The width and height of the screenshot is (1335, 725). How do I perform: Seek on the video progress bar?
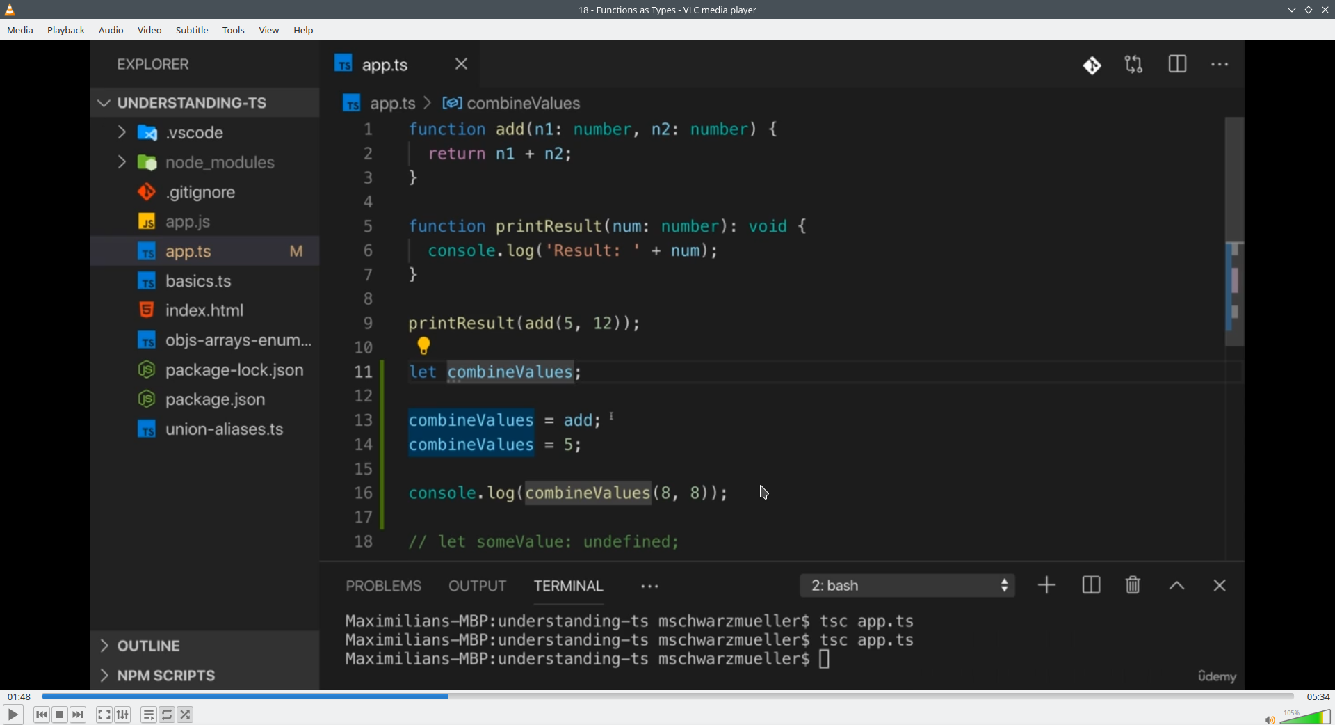coord(667,696)
